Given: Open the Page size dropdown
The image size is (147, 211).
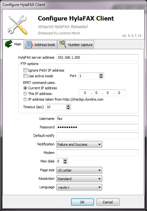Looking at the screenshot, I should point(79,170).
